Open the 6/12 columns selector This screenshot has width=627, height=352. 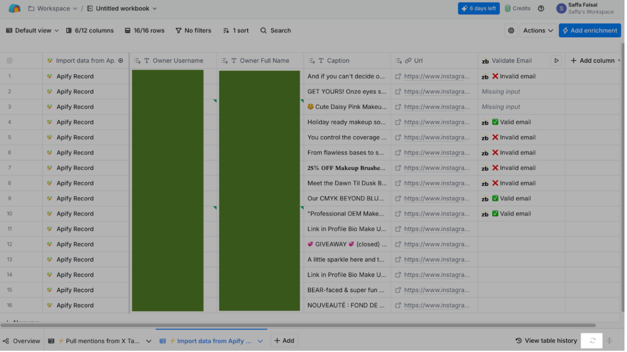[x=90, y=31]
